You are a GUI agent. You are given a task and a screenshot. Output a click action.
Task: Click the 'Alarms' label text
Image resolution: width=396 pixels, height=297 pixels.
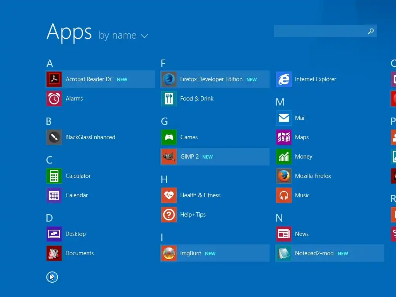pyautogui.click(x=74, y=99)
